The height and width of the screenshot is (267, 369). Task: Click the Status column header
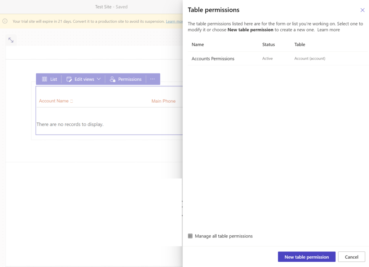pos(268,44)
